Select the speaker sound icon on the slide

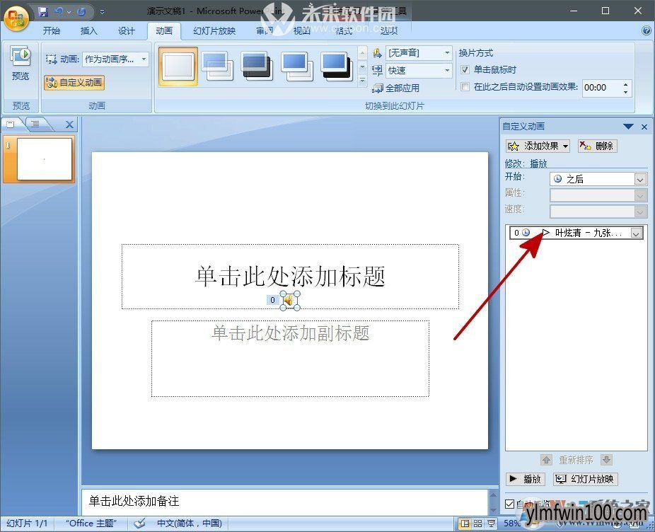[289, 301]
